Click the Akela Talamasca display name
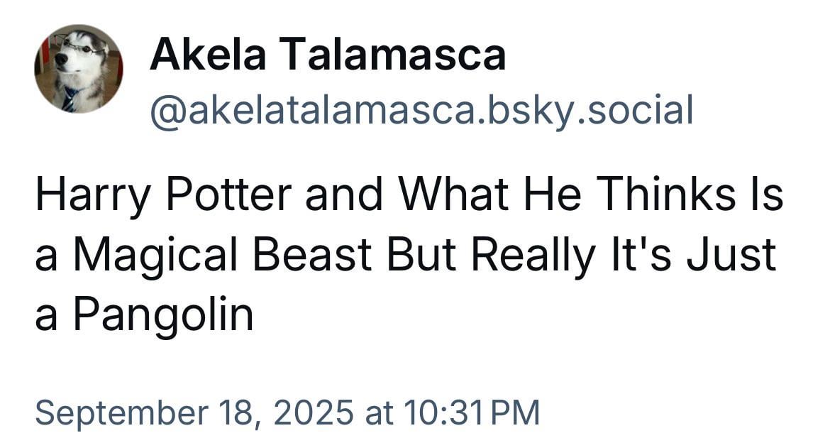830x438 pixels. 328,55
